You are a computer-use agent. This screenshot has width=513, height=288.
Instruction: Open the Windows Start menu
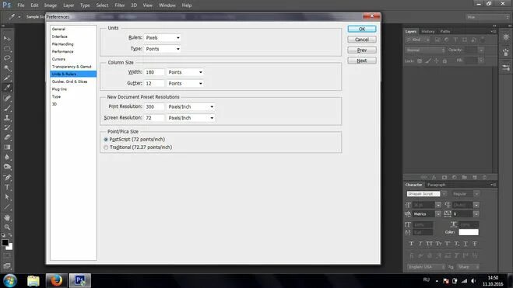coord(10,280)
